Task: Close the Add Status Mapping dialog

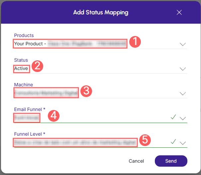Action: point(179,12)
